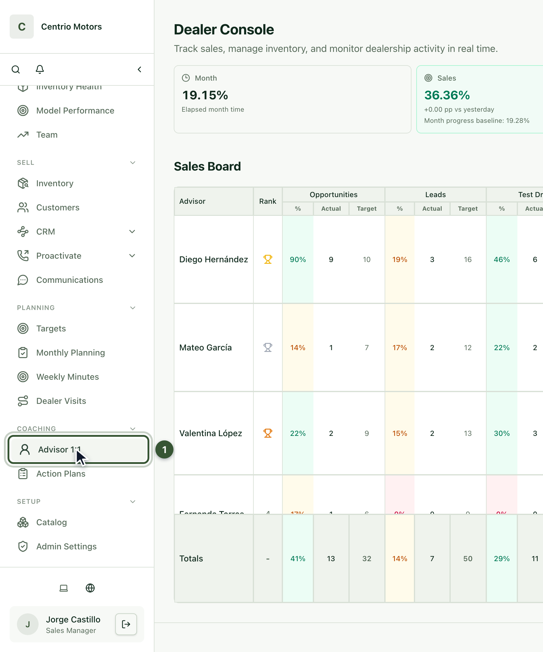Image resolution: width=543 pixels, height=652 pixels.
Task: Open Jorge Castillo's profile avatar
Action: (x=28, y=624)
